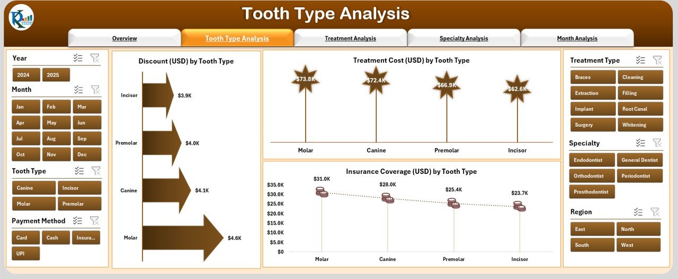Toggle the Molar tooth type filter
Screen dimensions: 678x279
[34, 204]
